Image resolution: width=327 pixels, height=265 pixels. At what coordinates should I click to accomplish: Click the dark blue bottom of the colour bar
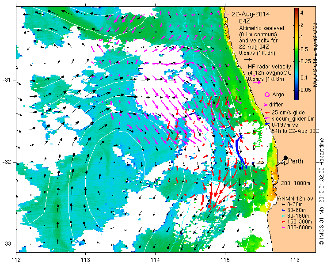pos(297,98)
